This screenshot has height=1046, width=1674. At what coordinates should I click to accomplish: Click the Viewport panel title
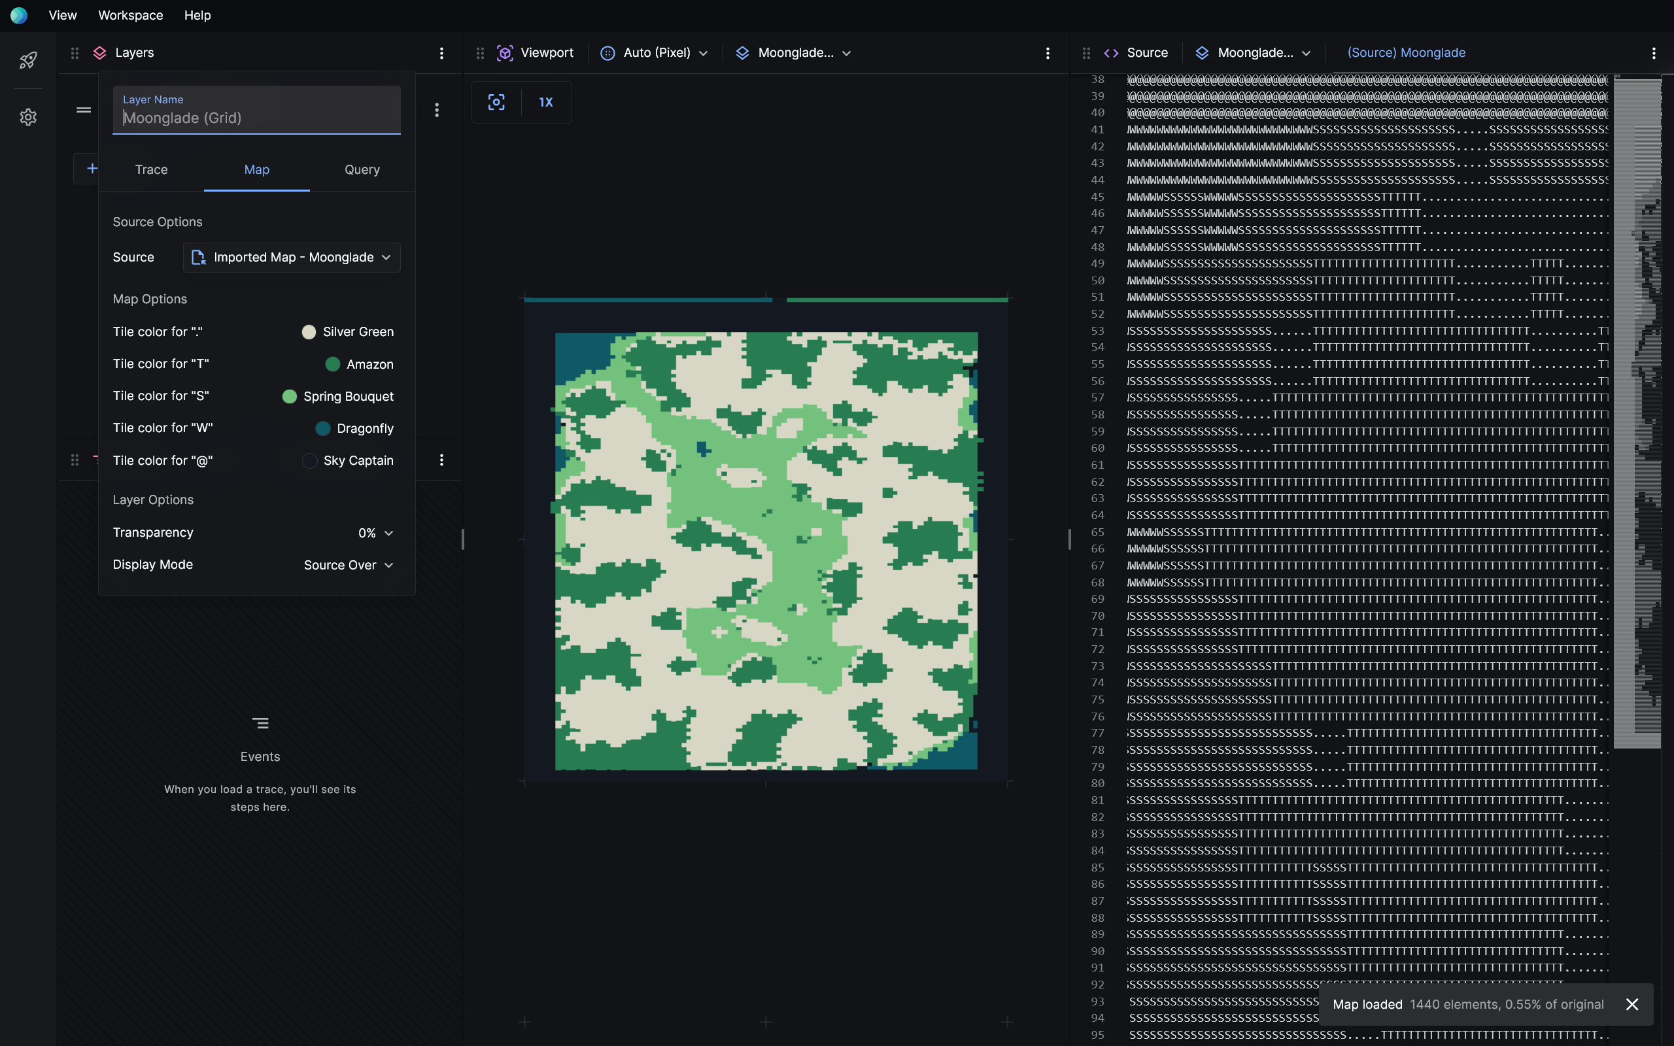[x=547, y=53]
